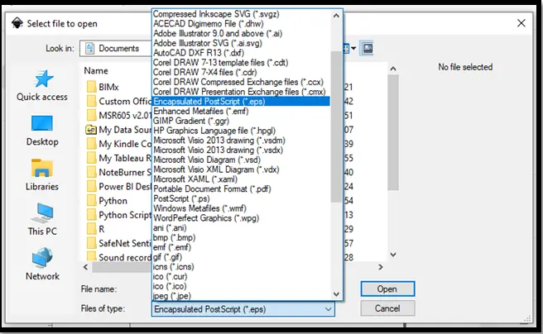543x334 pixels.
Task: Toggle the preview pane icon
Action: (368, 49)
